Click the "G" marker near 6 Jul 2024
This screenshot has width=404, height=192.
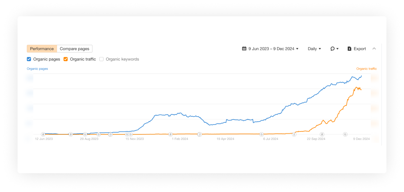click(x=261, y=134)
